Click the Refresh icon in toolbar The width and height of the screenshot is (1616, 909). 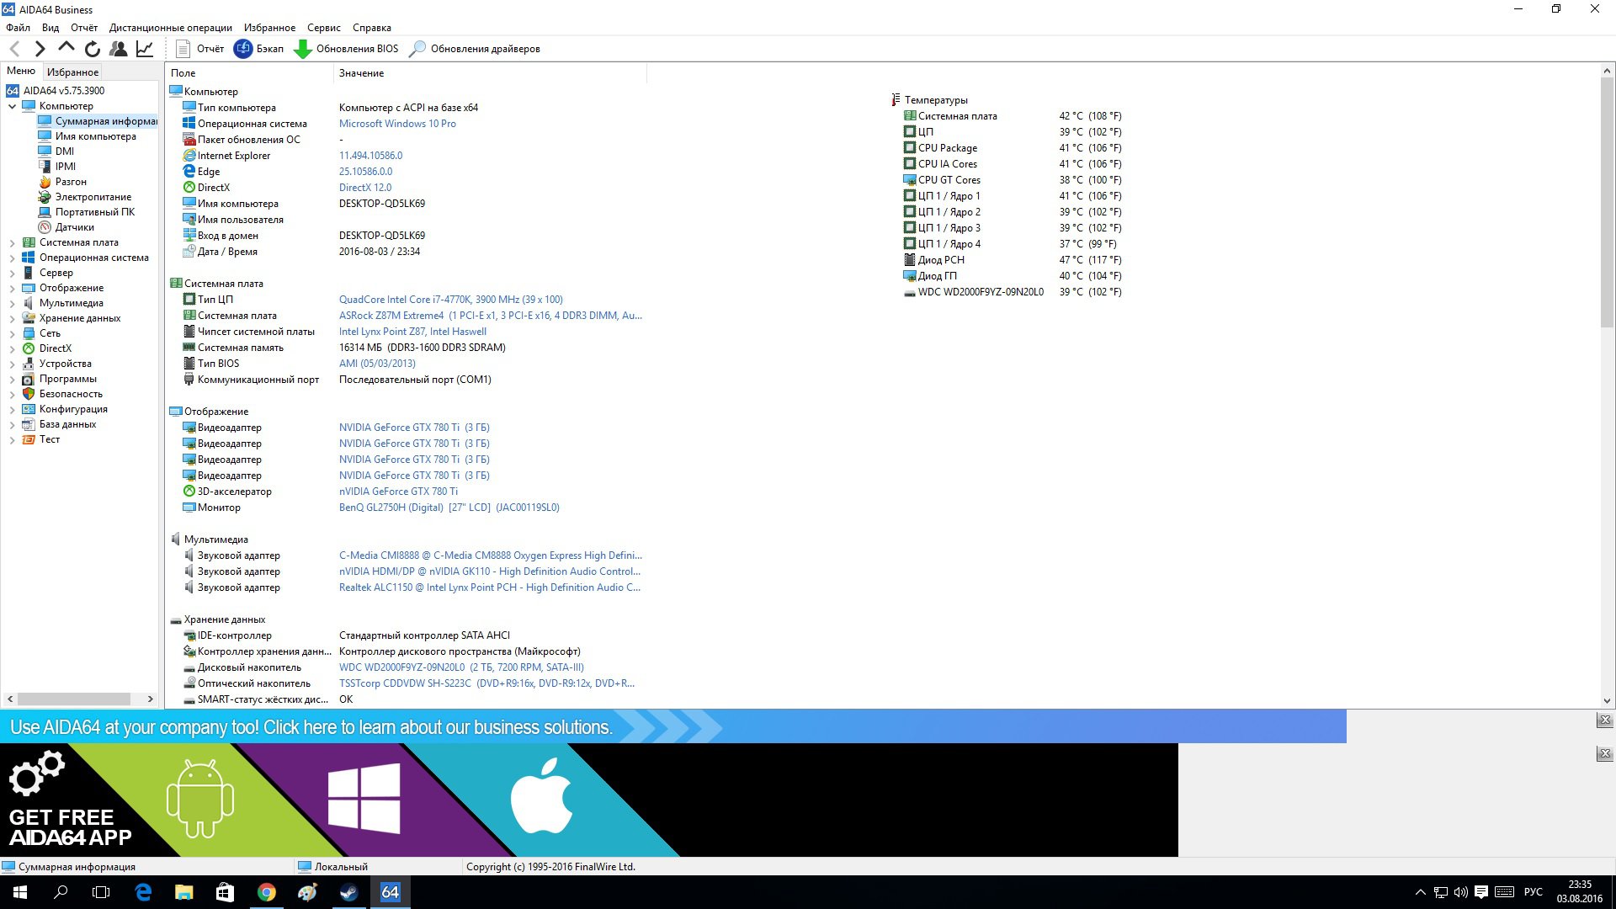click(93, 49)
